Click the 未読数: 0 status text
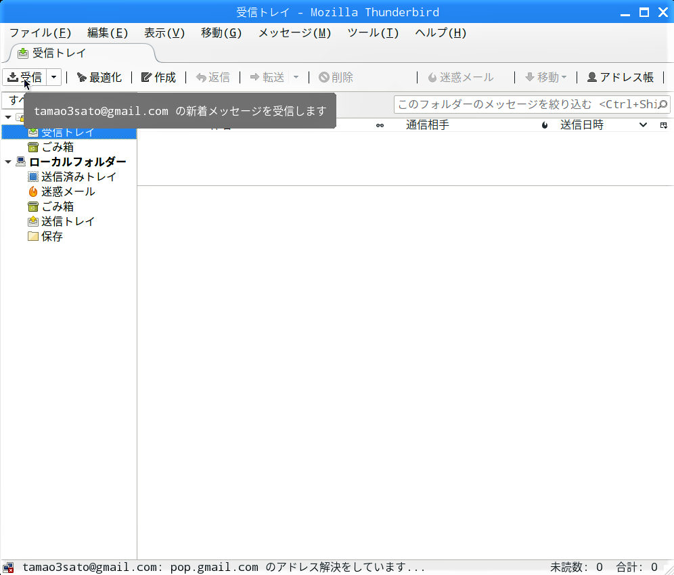 click(x=576, y=568)
